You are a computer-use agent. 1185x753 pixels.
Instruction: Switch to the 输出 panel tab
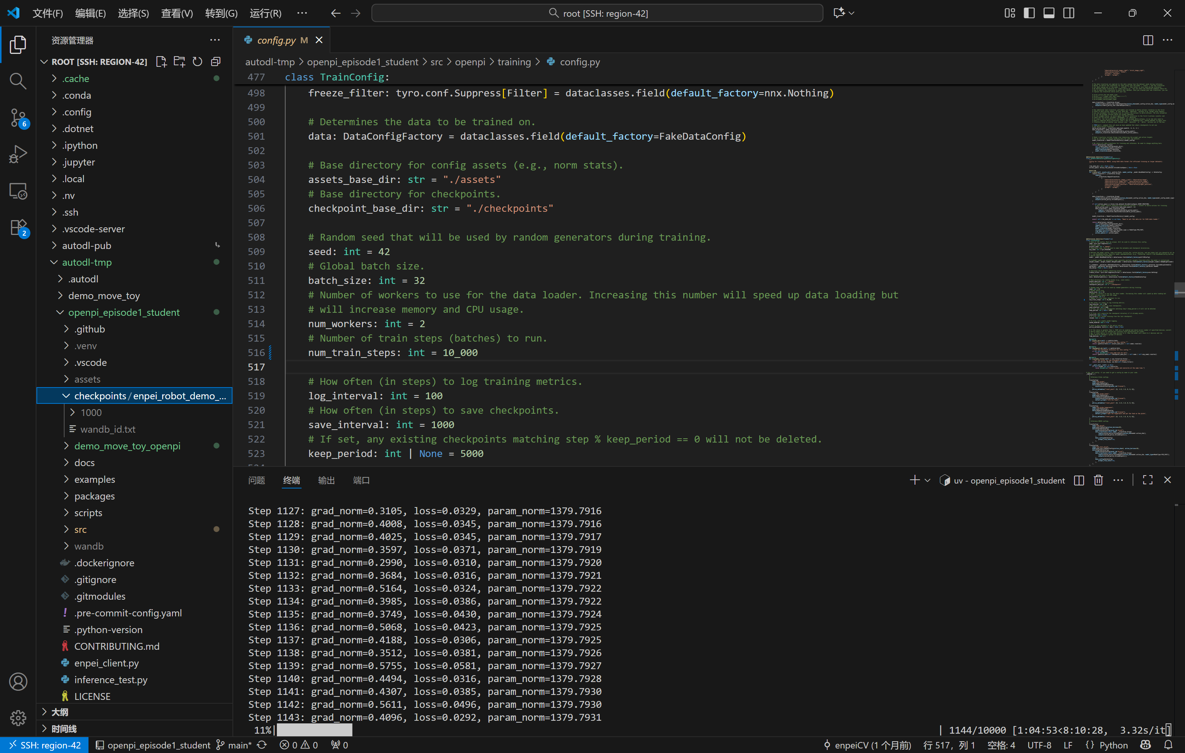pos(326,480)
